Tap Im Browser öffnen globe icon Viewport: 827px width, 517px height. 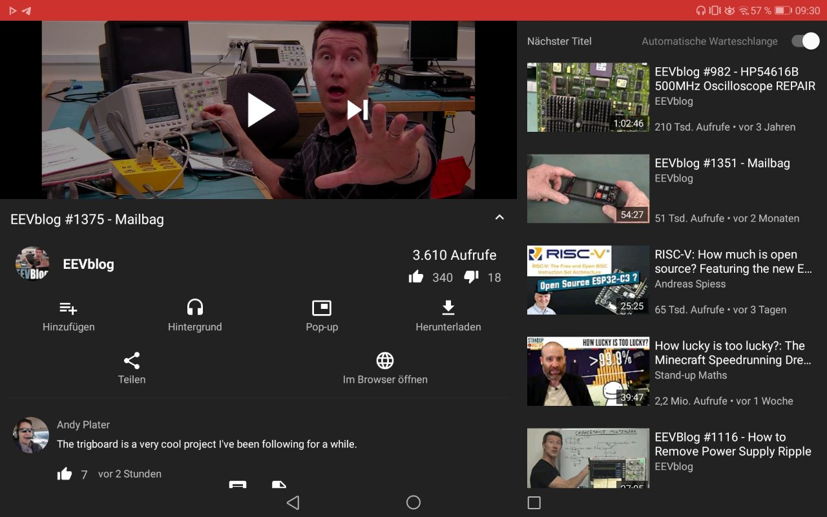point(385,361)
